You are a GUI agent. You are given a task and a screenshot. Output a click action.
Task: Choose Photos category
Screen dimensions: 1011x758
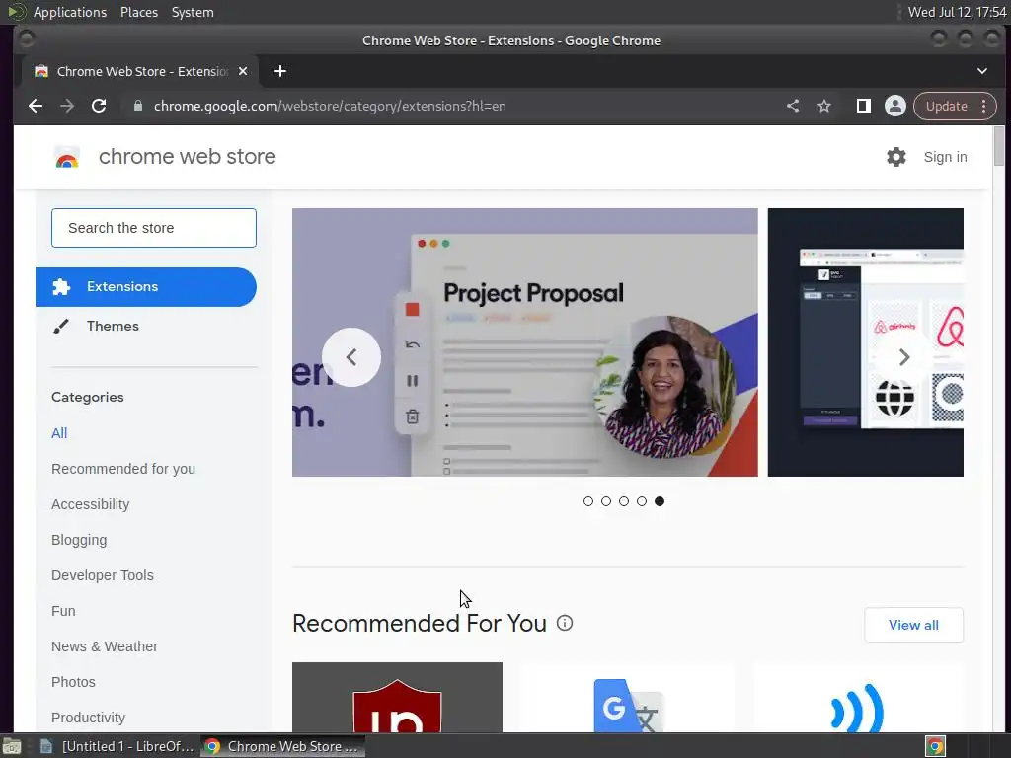click(73, 681)
